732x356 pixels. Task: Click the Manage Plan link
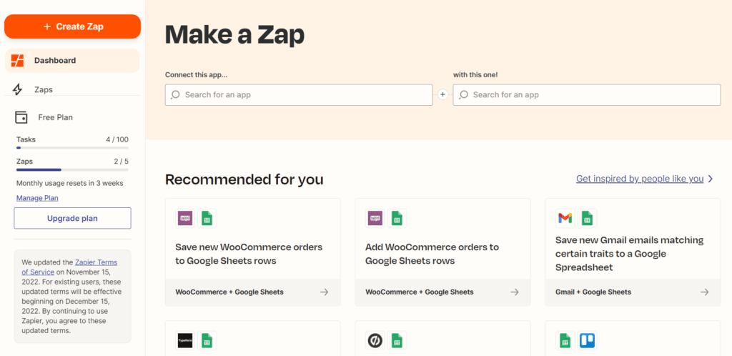[37, 198]
